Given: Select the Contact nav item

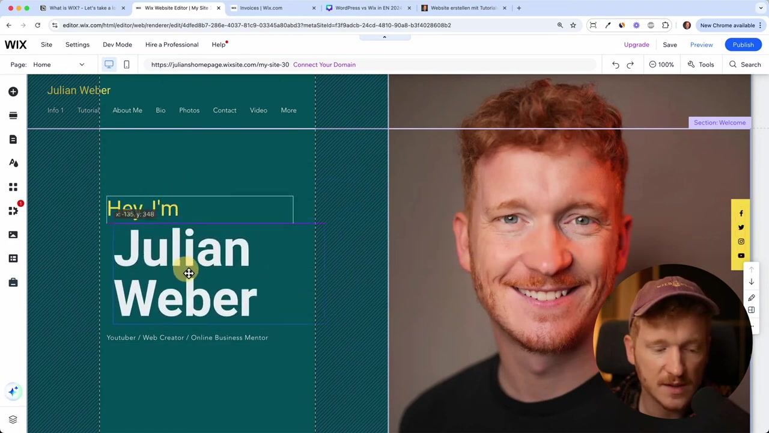Looking at the screenshot, I should (x=225, y=110).
